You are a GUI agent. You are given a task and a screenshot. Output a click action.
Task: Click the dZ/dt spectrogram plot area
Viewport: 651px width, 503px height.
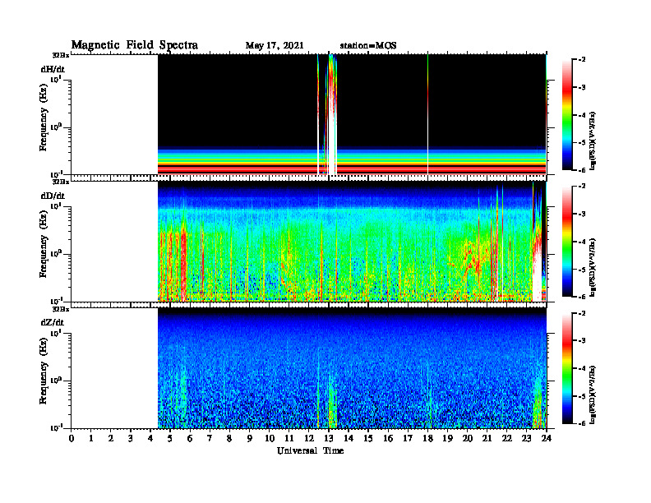(352, 368)
